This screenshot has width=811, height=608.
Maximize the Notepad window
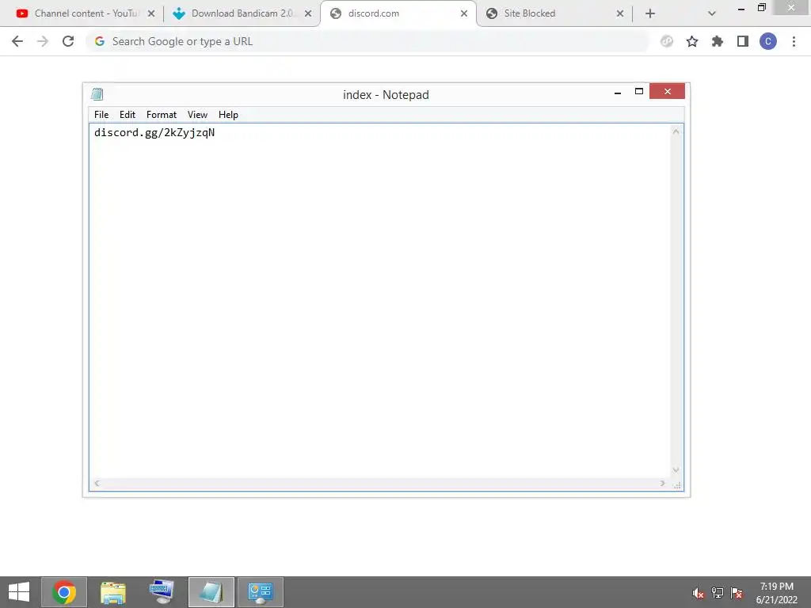[x=639, y=92]
